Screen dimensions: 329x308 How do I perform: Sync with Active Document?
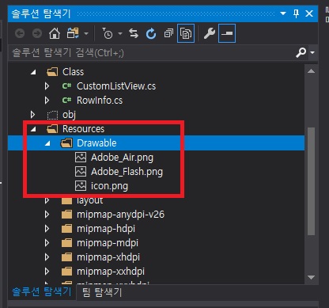pyautogui.click(x=134, y=33)
